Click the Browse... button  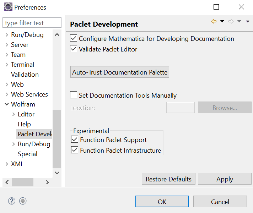click(225, 107)
